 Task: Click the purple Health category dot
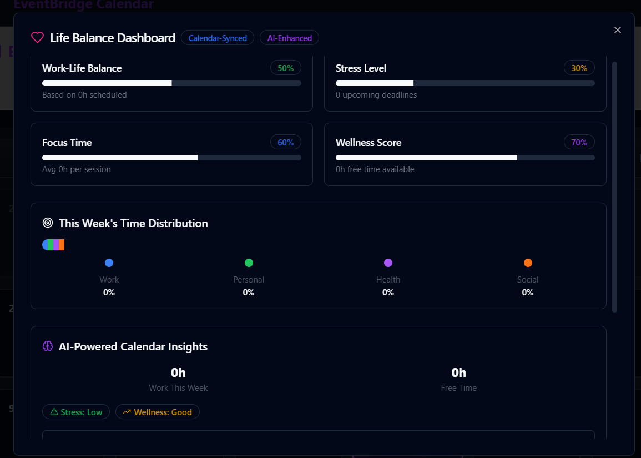click(388, 263)
